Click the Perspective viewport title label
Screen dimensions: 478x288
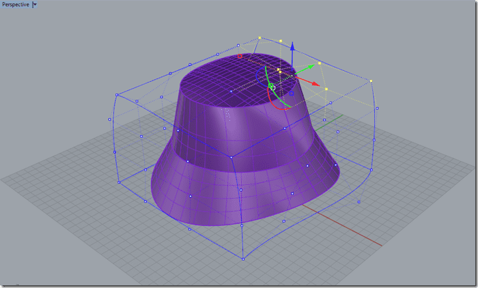click(15, 4)
